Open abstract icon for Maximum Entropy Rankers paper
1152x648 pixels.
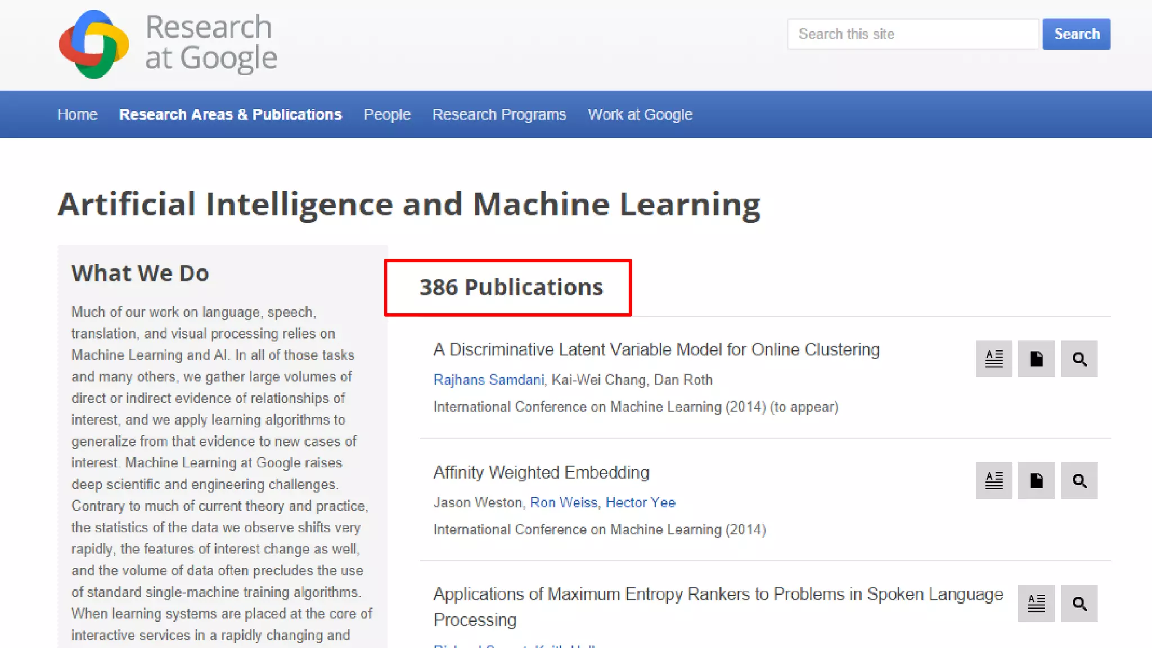(1036, 604)
